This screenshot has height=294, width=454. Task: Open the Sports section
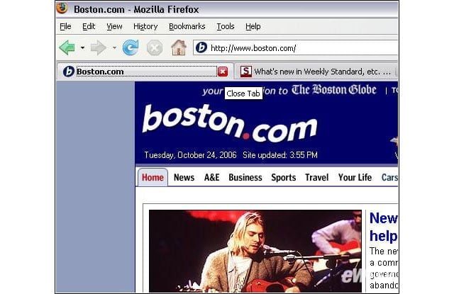[284, 178]
